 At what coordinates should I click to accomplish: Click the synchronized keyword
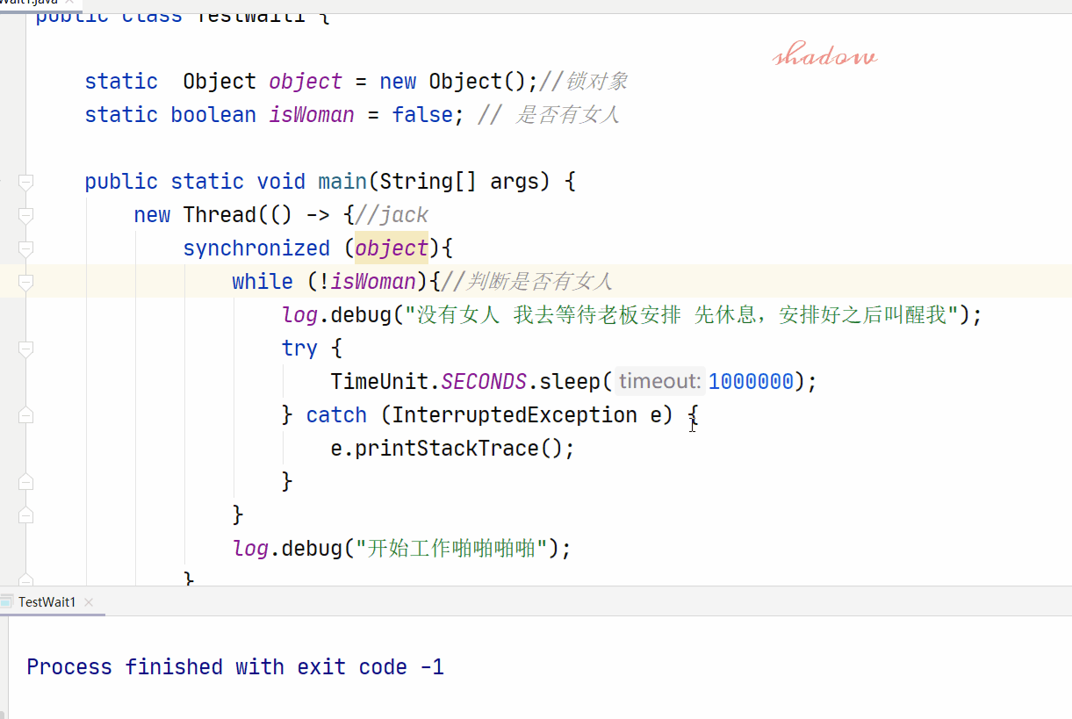click(256, 248)
